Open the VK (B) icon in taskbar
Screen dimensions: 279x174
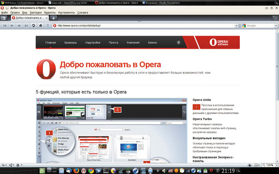(x=98, y=171)
